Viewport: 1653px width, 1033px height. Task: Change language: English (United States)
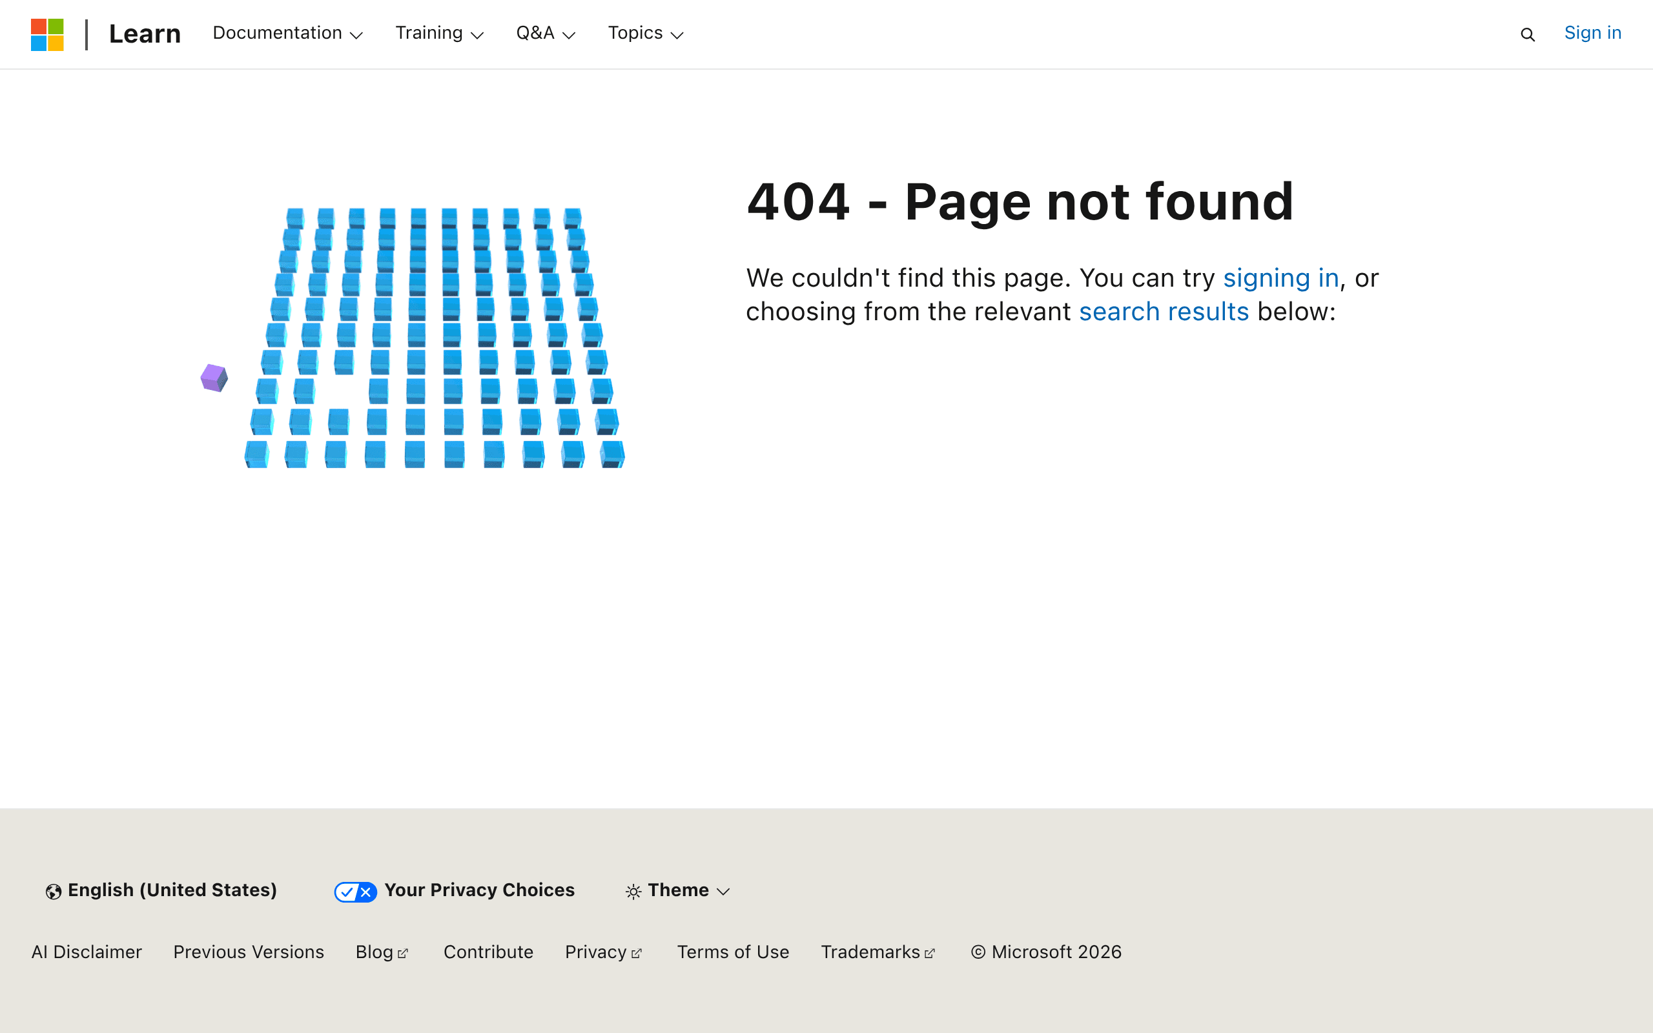161,890
